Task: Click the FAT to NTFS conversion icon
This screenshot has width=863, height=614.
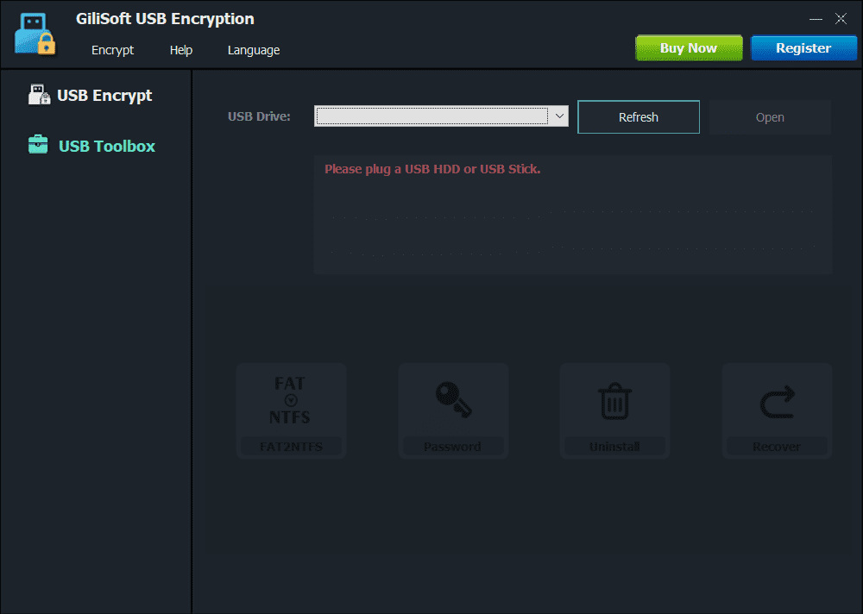Action: (x=290, y=400)
